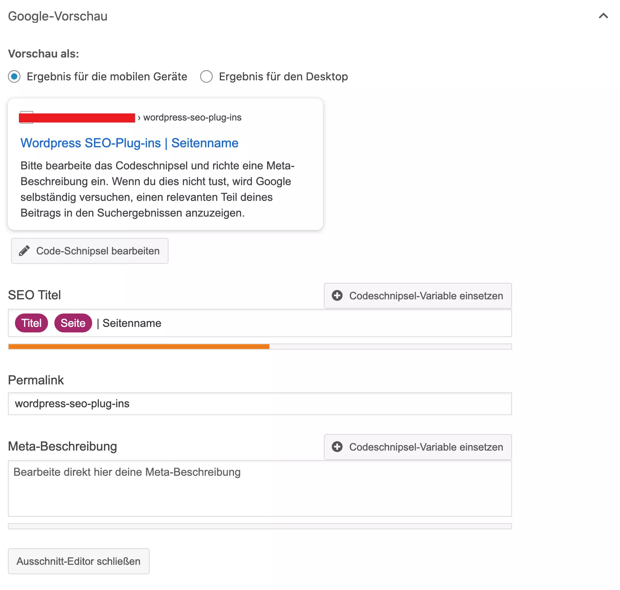Click into the Meta-Beschreibung text area
The height and width of the screenshot is (590, 620).
[x=260, y=488]
